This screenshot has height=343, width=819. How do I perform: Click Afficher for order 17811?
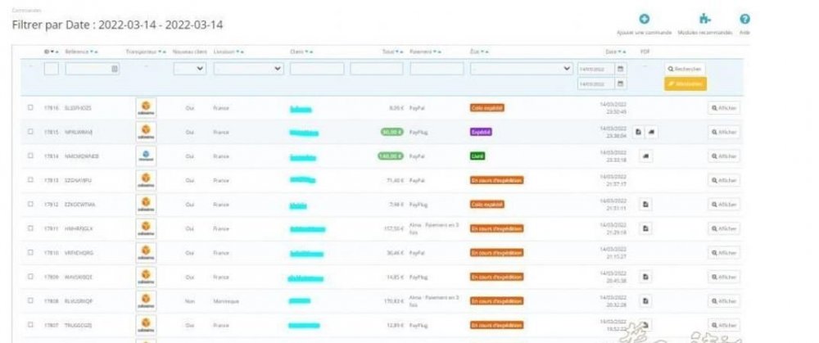click(x=724, y=228)
